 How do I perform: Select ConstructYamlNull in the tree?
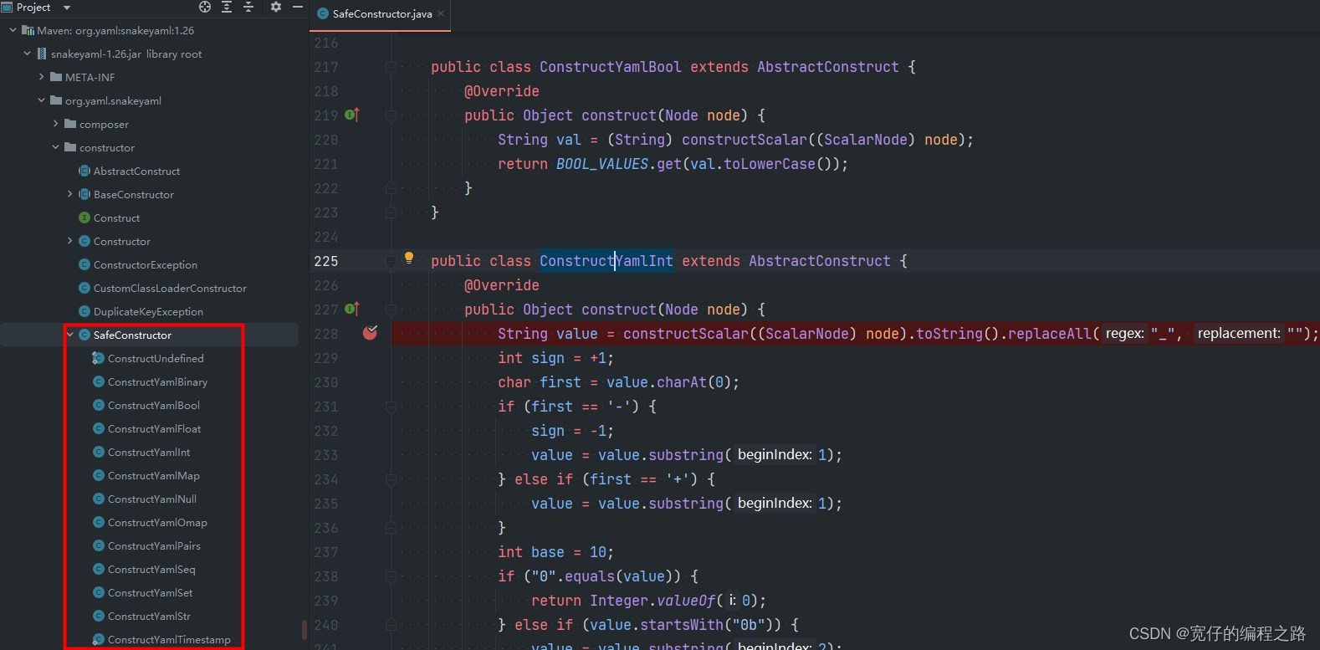coord(152,499)
